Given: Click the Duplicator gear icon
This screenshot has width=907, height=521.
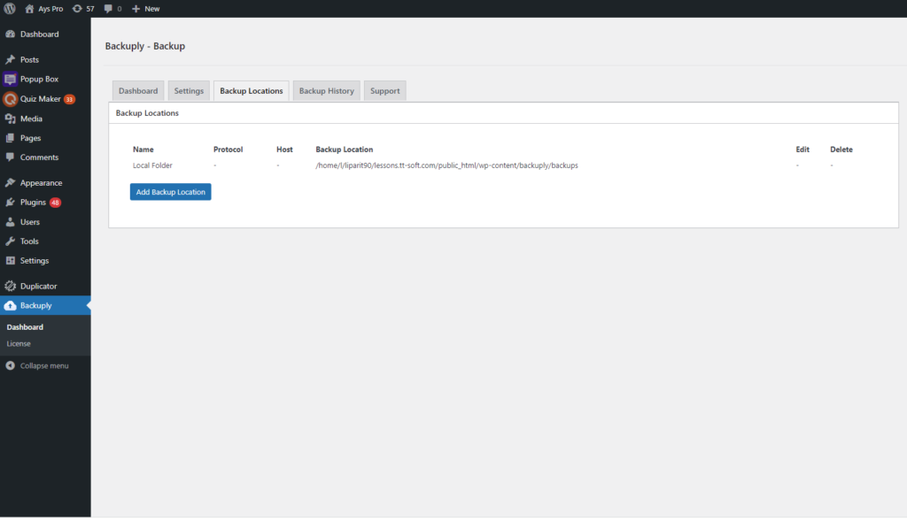Looking at the screenshot, I should (11, 286).
